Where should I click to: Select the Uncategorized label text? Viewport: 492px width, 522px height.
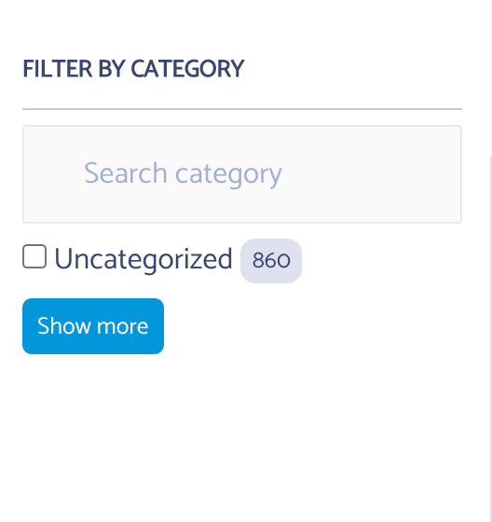point(143,260)
